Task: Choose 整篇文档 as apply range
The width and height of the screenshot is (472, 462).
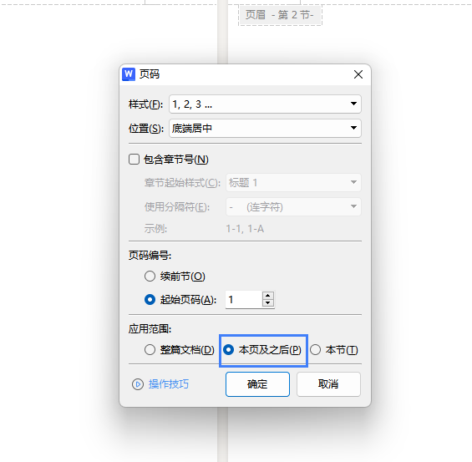Action: (150, 350)
